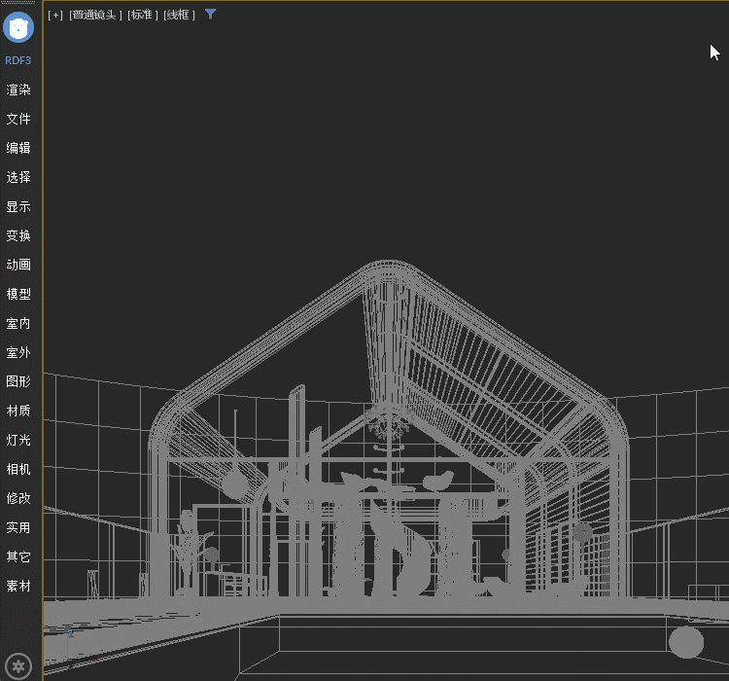Open the [标准] viewport quality menu

coord(142,15)
